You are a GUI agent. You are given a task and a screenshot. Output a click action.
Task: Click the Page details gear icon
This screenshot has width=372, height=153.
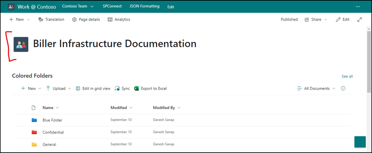click(x=74, y=20)
